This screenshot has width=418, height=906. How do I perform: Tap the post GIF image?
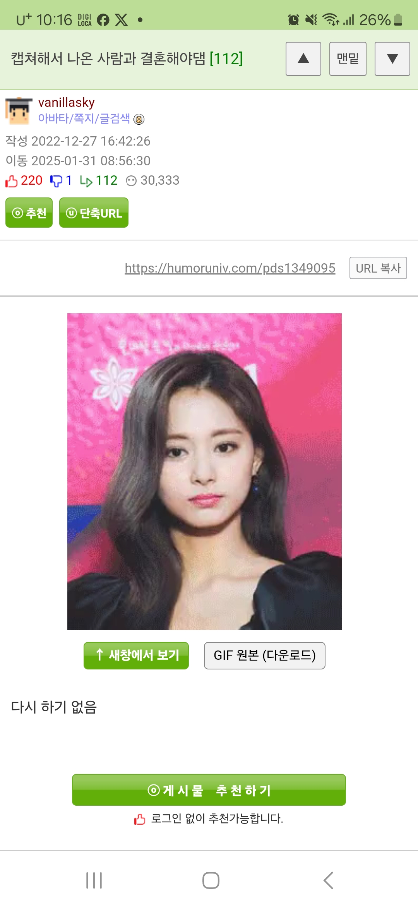(x=204, y=472)
